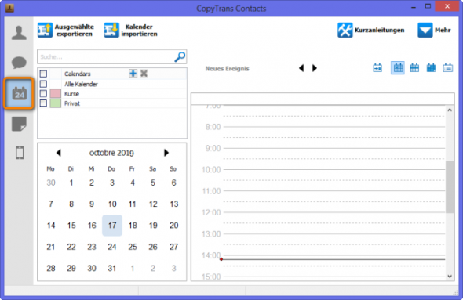Tick the Privat calendar checkbox

[43, 103]
